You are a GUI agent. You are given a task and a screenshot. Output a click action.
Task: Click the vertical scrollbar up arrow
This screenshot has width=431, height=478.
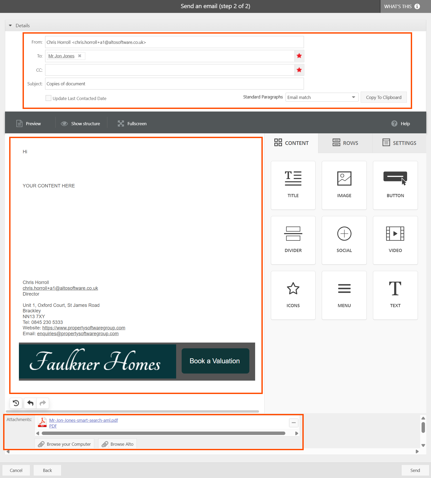point(423,418)
